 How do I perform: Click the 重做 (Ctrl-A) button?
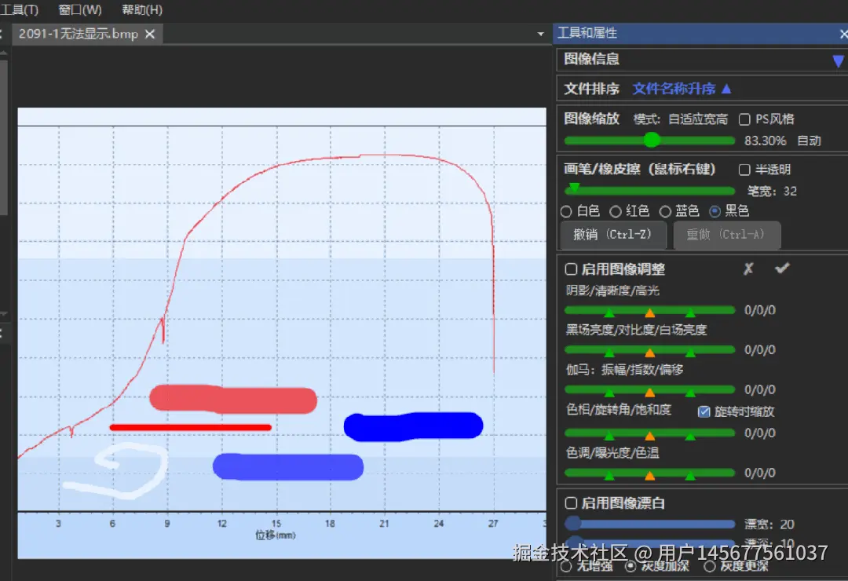(x=727, y=235)
